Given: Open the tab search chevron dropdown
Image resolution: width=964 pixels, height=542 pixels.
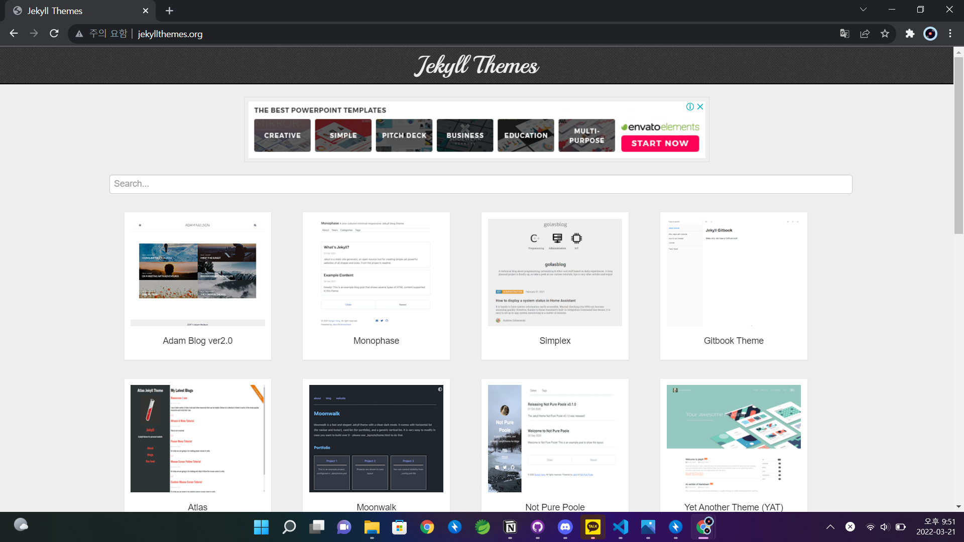Looking at the screenshot, I should click(863, 10).
